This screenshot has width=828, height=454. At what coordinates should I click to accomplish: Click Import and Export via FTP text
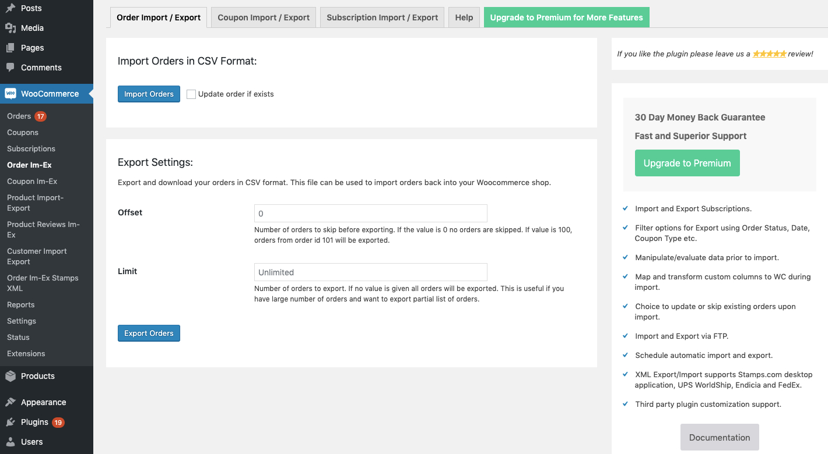click(682, 336)
